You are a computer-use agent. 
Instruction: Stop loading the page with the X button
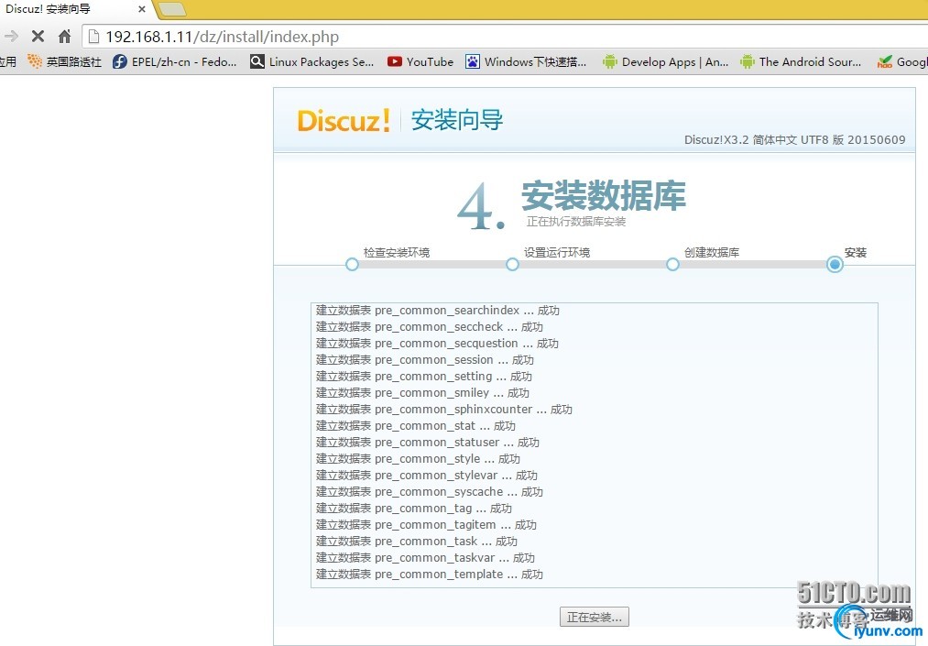(38, 37)
